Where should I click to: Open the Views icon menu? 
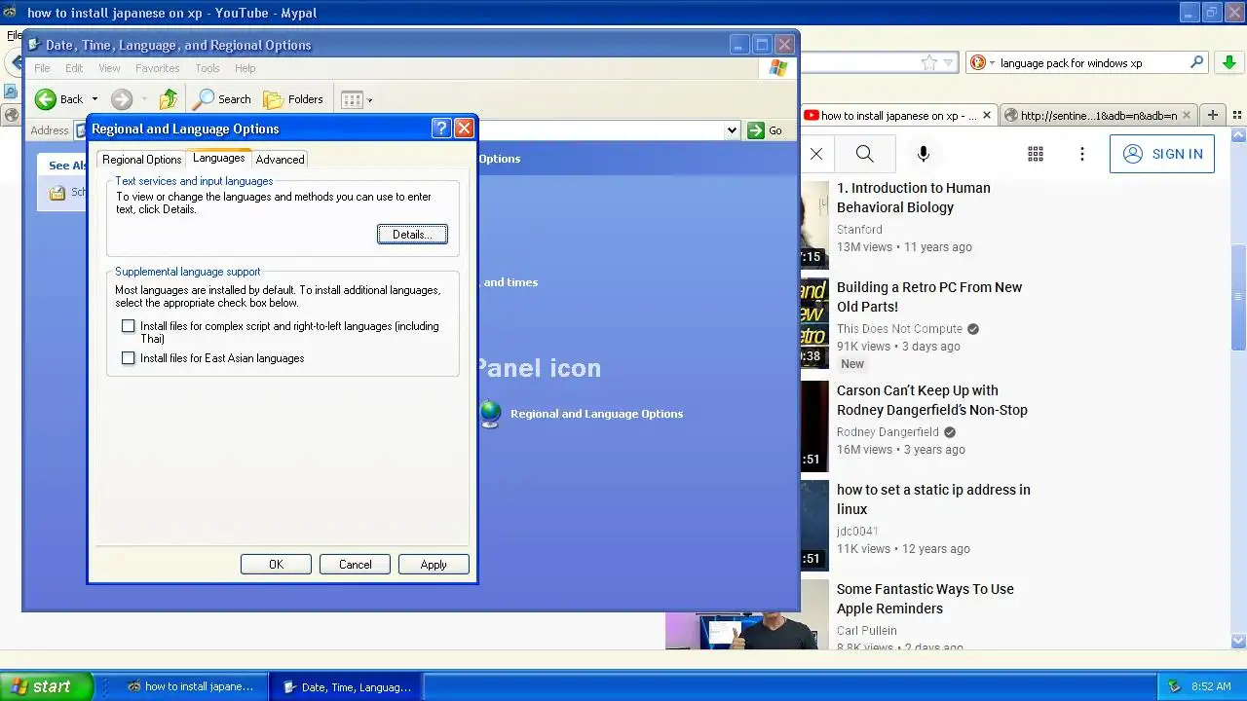[352, 99]
